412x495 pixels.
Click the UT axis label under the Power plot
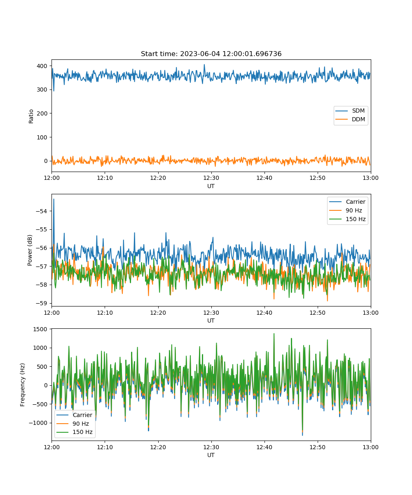(211, 321)
